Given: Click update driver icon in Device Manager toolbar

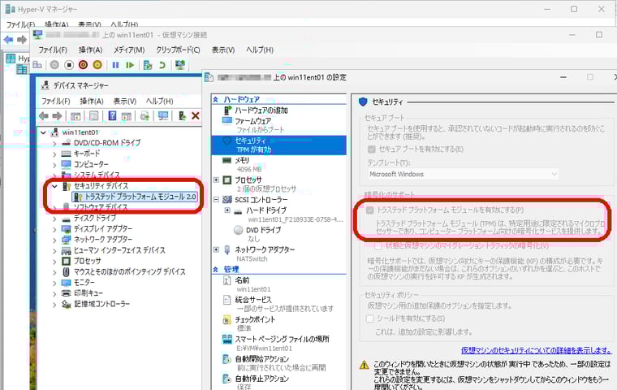Looking at the screenshot, I should point(145,116).
